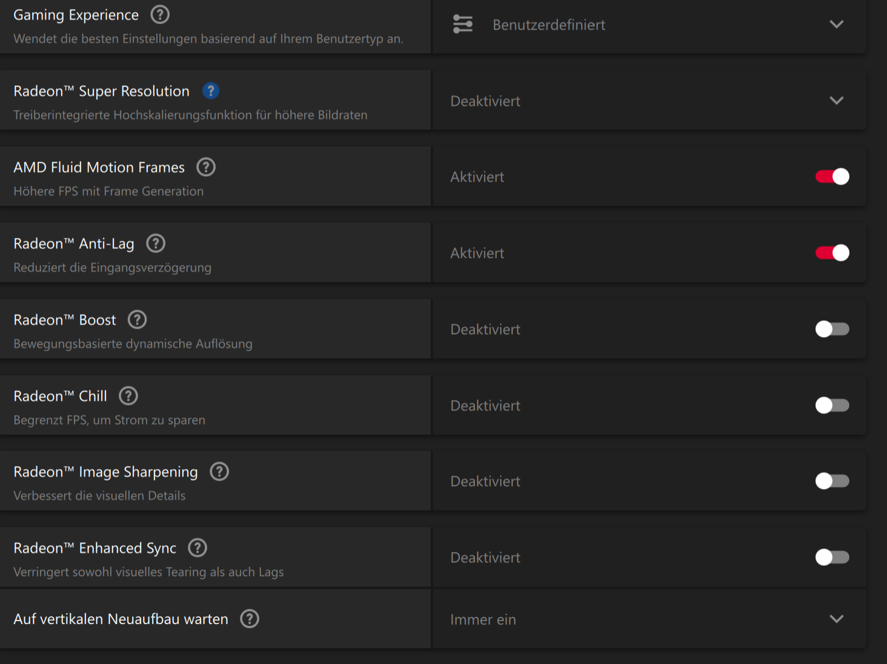Enable the Radeon Boost toggle
The height and width of the screenshot is (664, 887).
pyautogui.click(x=832, y=329)
